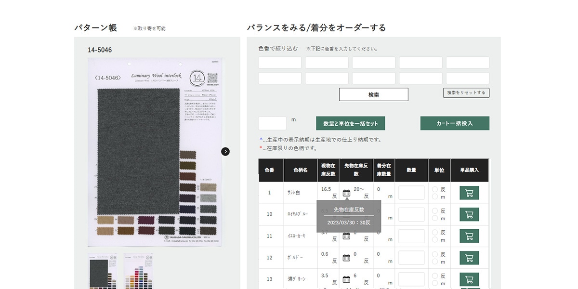The height and width of the screenshot is (289, 578).
Task: Select 反 unit for color 1
Action: [x=435, y=189]
